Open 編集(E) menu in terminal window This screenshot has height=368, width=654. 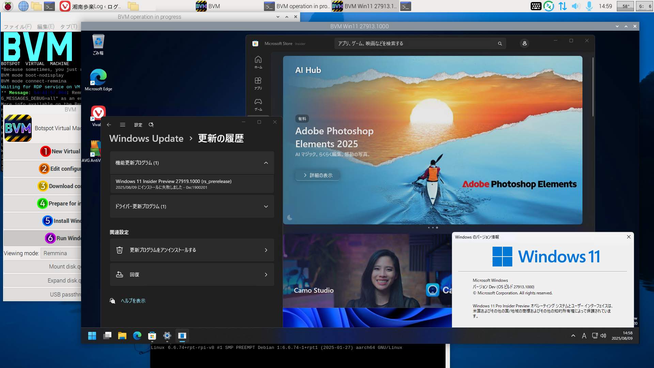point(46,27)
